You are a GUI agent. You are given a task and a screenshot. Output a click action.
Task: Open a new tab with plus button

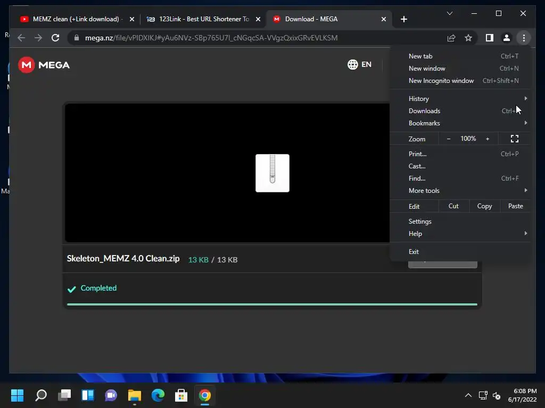pos(403,19)
